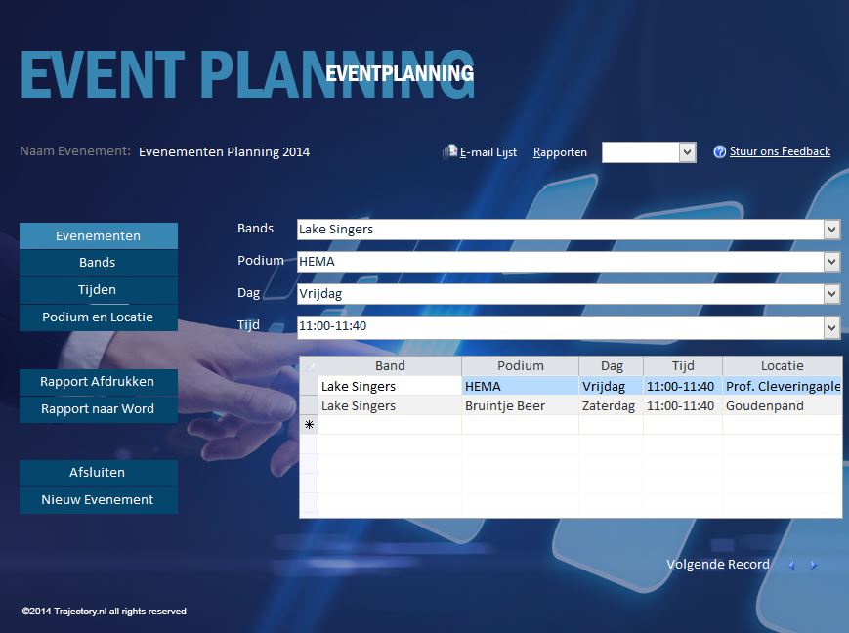Image resolution: width=849 pixels, height=633 pixels.
Task: Click the E-mail Lijst envelope icon
Action: click(x=450, y=151)
